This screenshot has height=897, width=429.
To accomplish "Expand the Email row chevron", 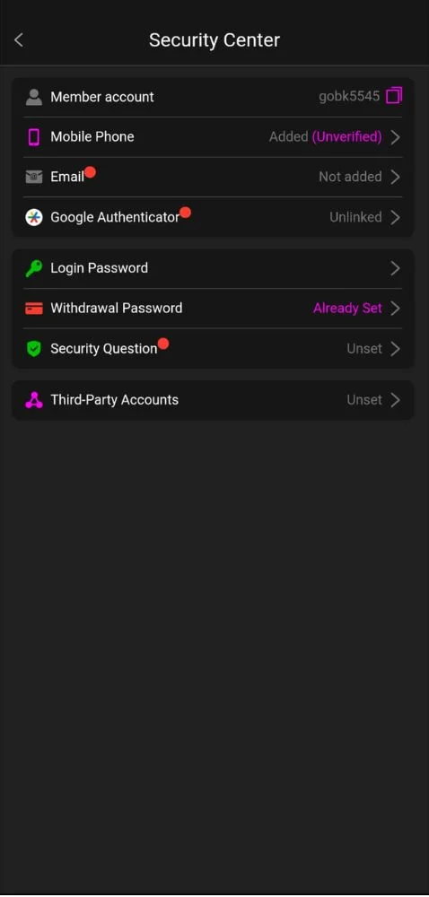I will coord(395,177).
